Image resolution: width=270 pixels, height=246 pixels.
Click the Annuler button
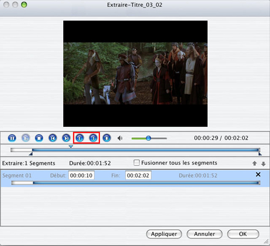(205, 234)
